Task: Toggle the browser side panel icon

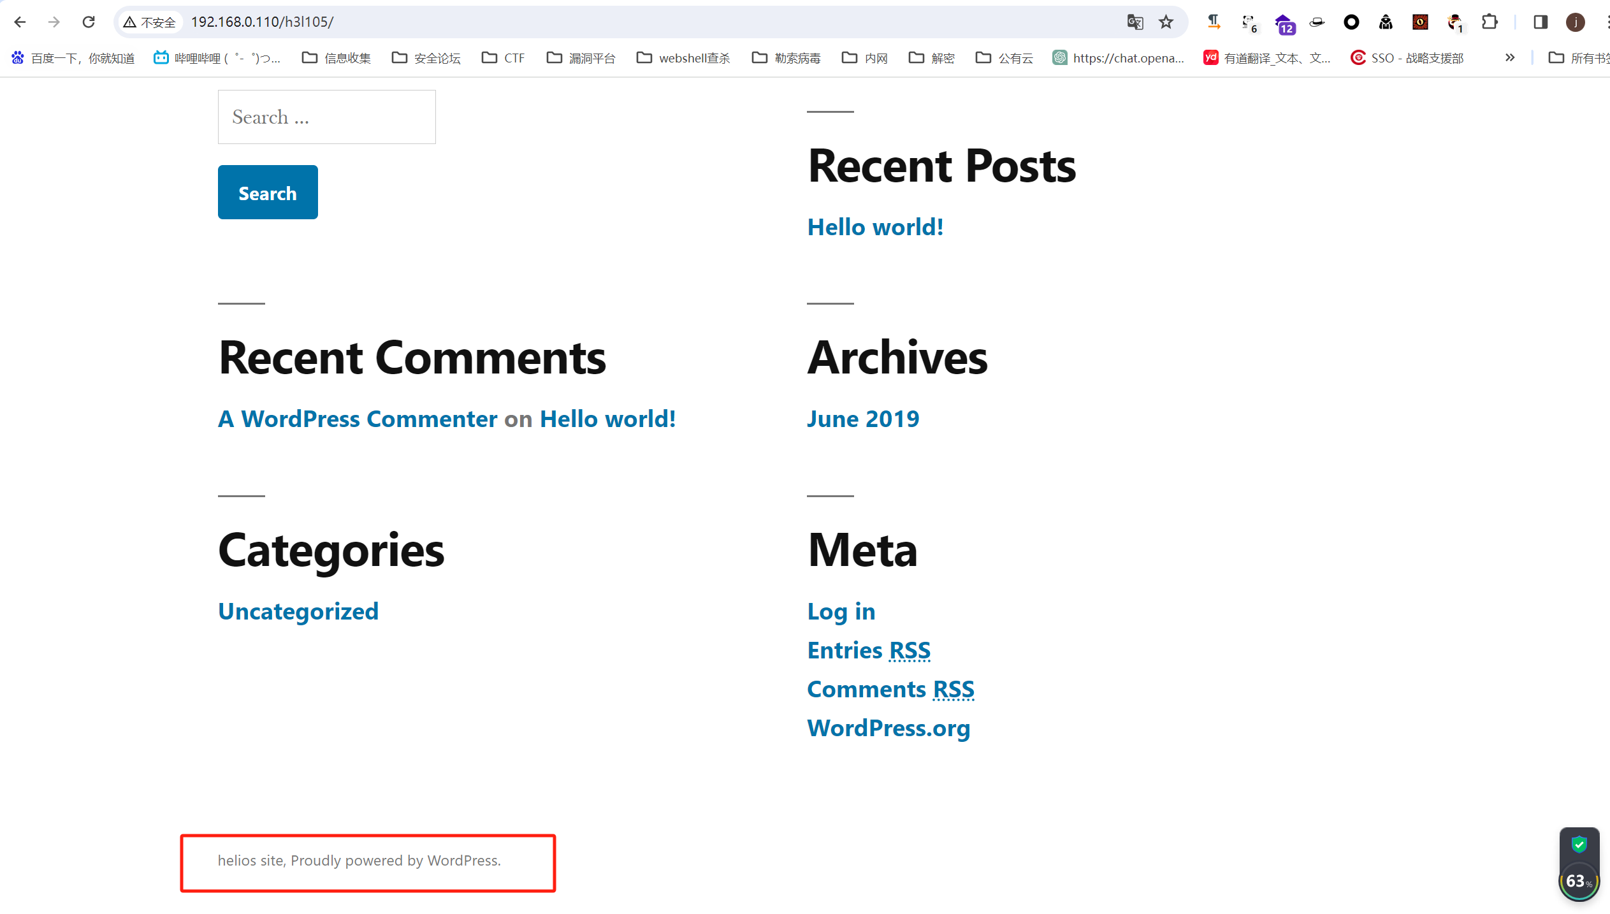Action: tap(1541, 22)
